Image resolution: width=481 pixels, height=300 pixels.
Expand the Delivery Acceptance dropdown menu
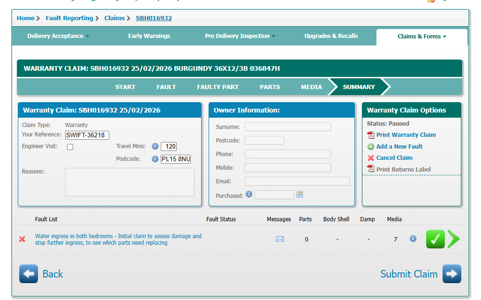click(x=58, y=36)
